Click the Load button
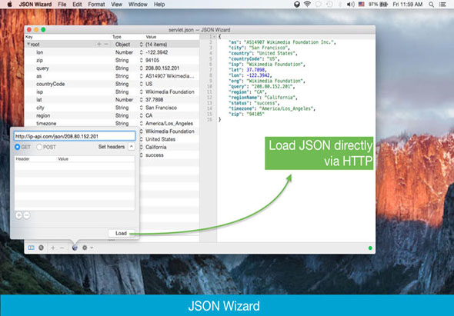 121,233
